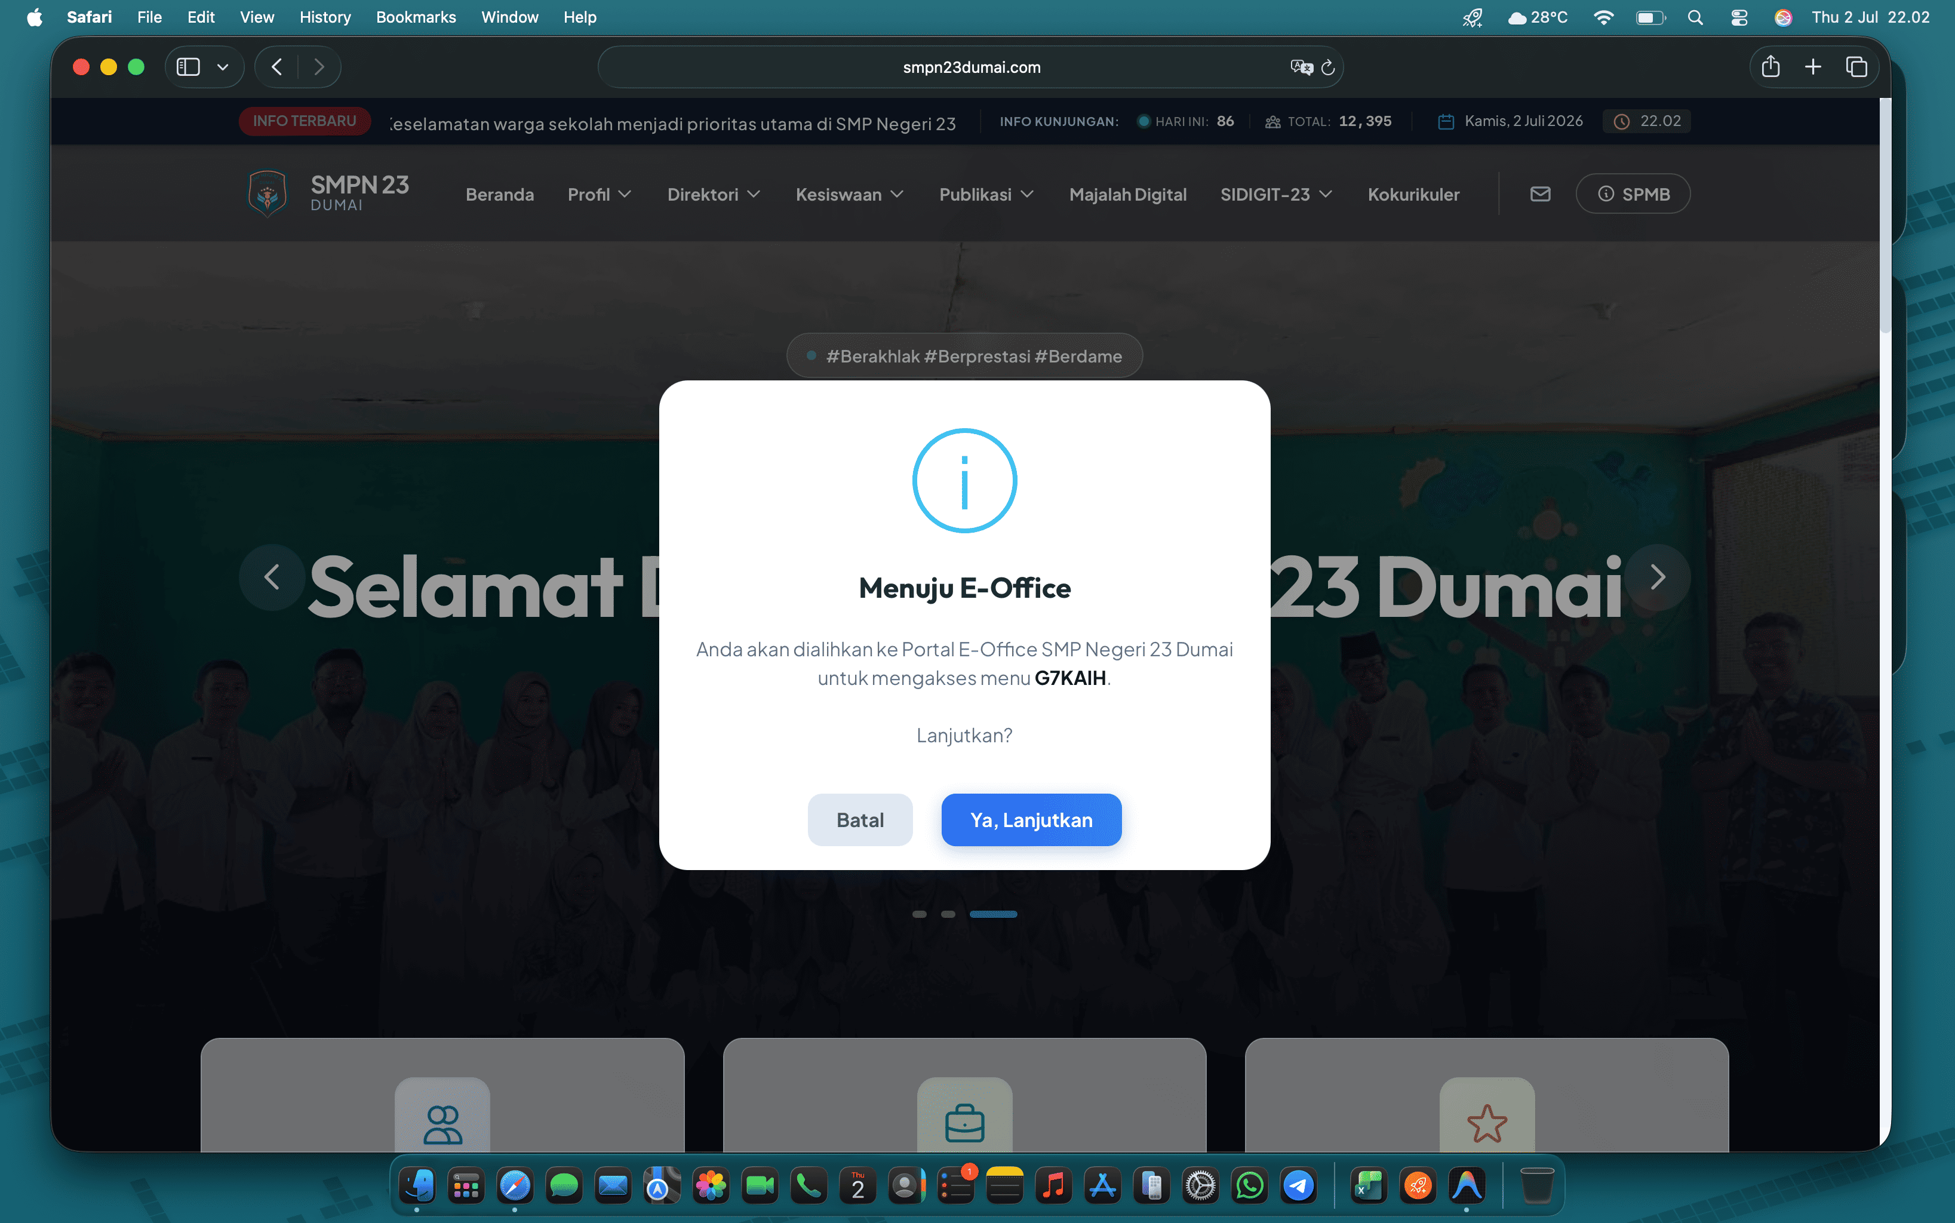Image resolution: width=1955 pixels, height=1223 pixels.
Task: Click the rocket icon in the menu bar
Action: tap(1472, 17)
